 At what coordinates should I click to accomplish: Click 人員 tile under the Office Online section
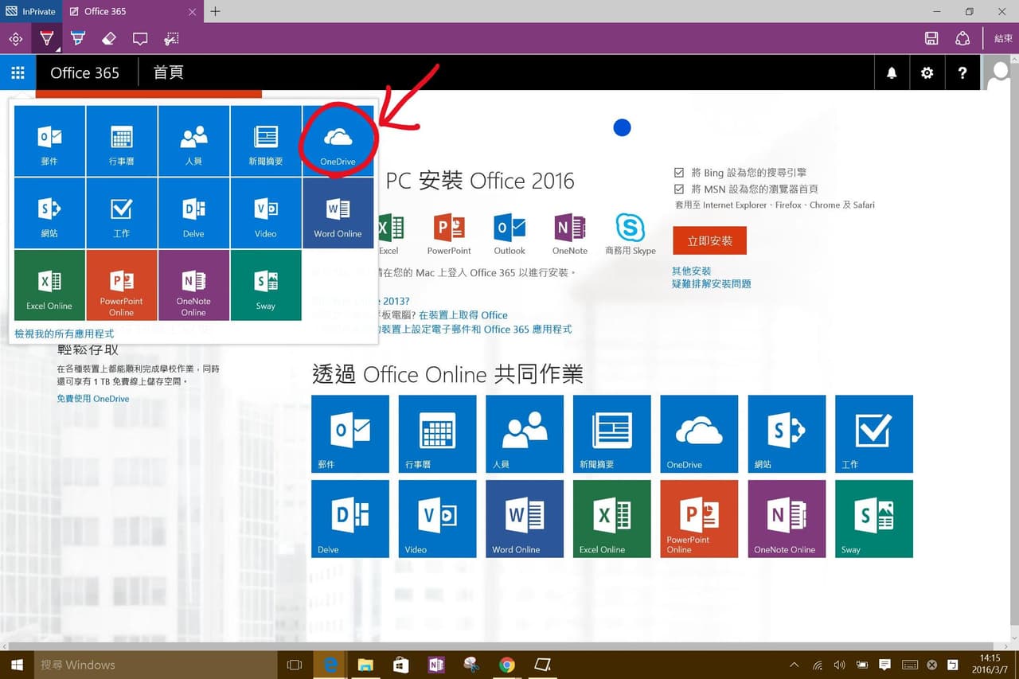pyautogui.click(x=525, y=434)
